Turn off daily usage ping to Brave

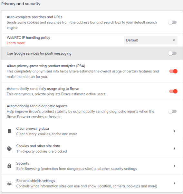(x=173, y=91)
